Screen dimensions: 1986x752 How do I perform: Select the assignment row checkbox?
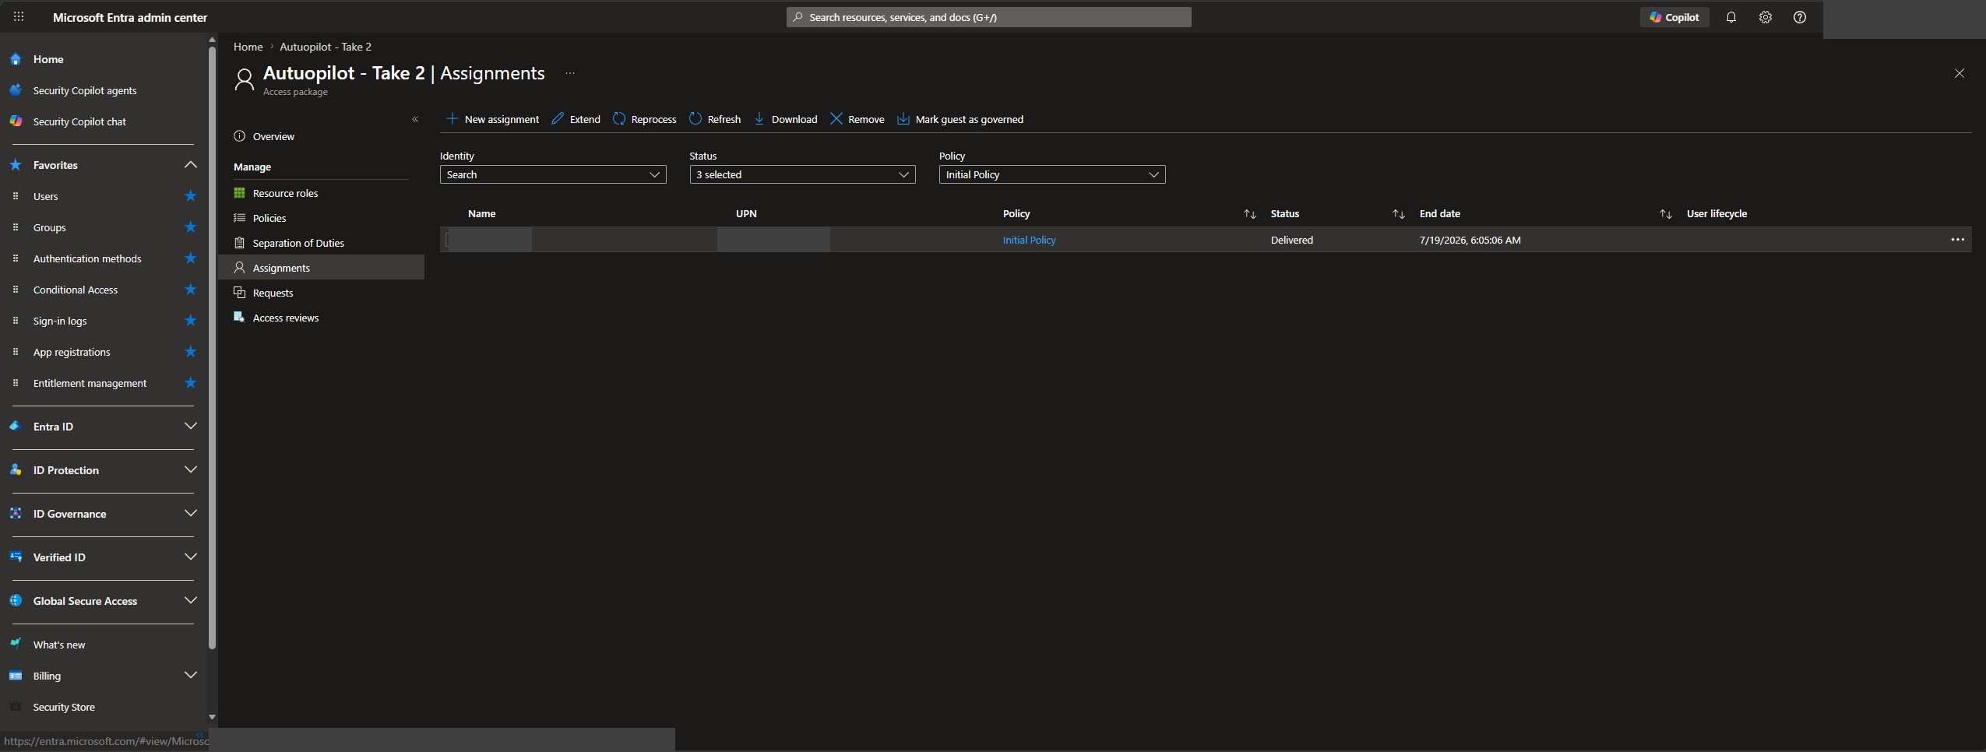(448, 240)
